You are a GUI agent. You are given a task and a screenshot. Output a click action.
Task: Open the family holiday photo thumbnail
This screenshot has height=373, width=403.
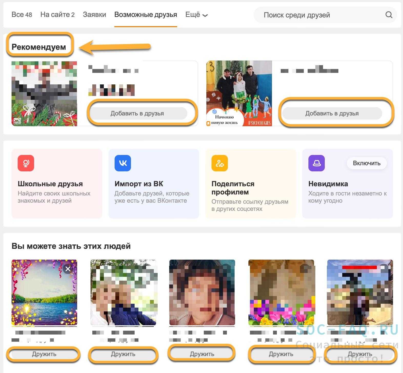(239, 93)
